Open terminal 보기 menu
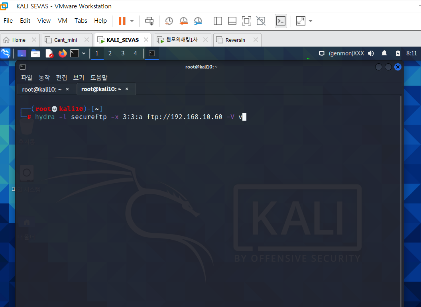Screen dimensions: 421x307 (79, 78)
